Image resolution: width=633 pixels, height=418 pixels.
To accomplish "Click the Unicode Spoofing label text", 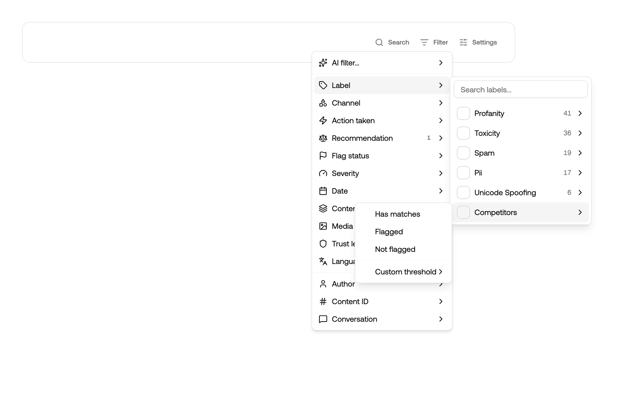I will [505, 193].
